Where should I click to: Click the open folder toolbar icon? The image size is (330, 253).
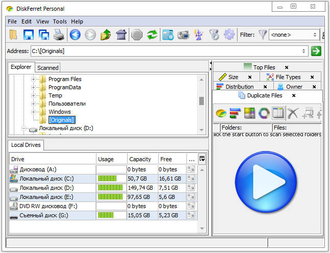tap(13, 35)
